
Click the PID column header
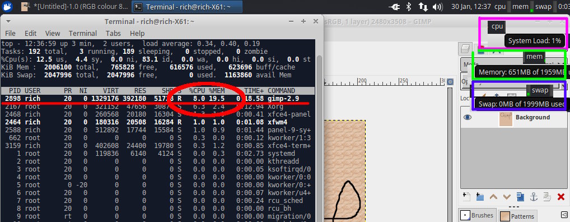(x=15, y=91)
